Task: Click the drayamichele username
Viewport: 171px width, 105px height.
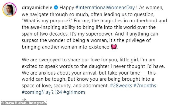Action: pos(37,8)
